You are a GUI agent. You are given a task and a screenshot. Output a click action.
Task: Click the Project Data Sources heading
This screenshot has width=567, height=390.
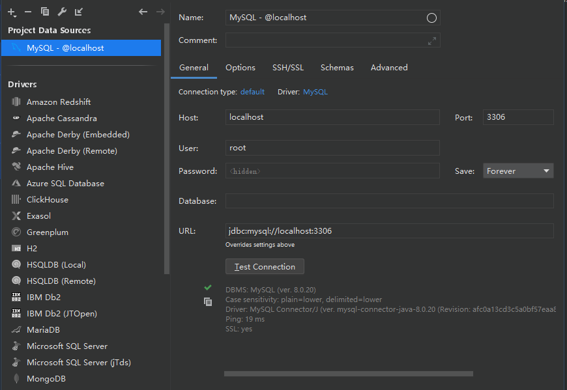tap(49, 31)
